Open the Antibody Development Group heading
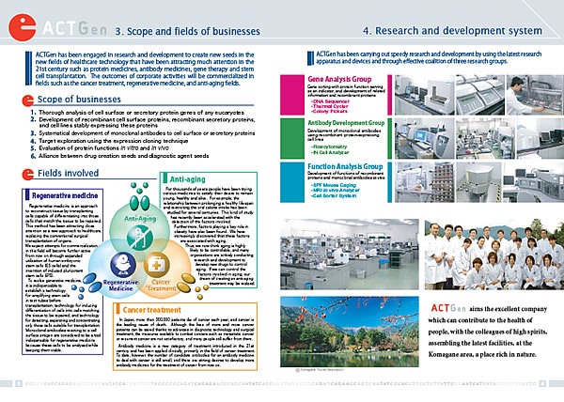Viewport: 564px width, 402px height. [346, 123]
